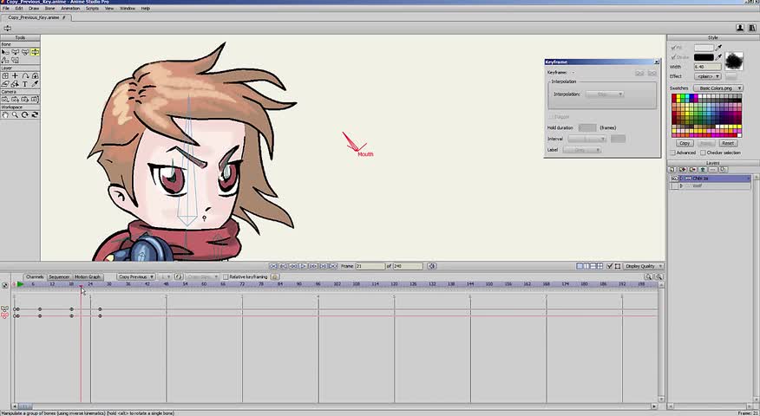Click the onion-skin icon after Relative keyframing
760x416 pixels.
(275, 276)
